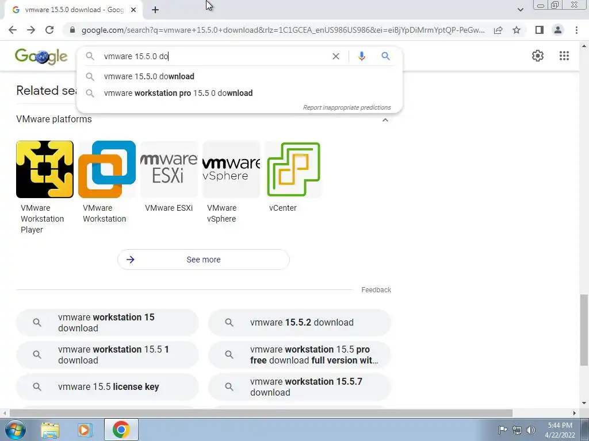Open a new tab with plus button
This screenshot has width=589, height=441.
[155, 10]
